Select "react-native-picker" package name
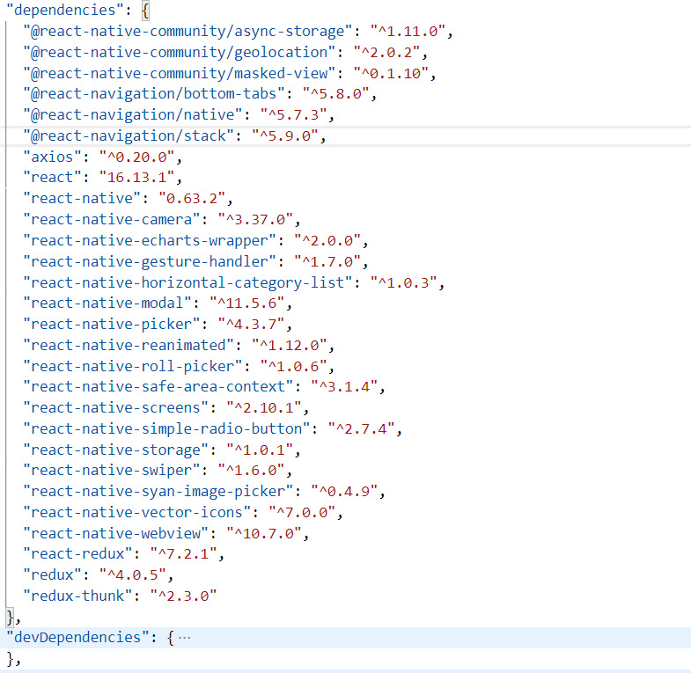This screenshot has height=673, width=691. (112, 324)
